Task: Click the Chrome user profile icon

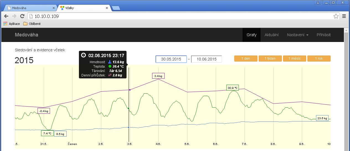Action: click(x=318, y=2)
